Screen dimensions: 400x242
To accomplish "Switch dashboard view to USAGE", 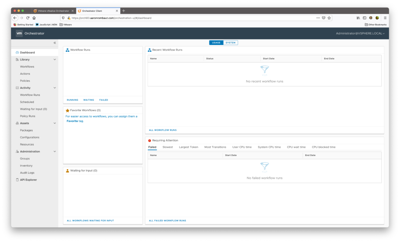I will tap(216, 42).
